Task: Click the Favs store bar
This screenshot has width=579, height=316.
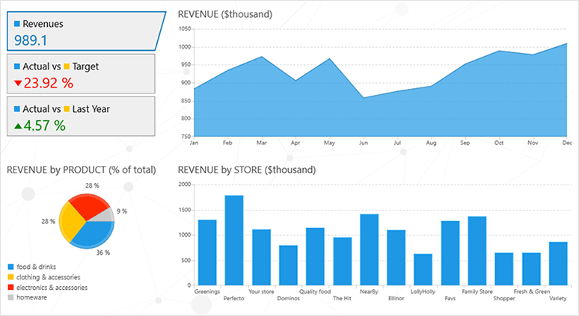Action: tap(450, 253)
